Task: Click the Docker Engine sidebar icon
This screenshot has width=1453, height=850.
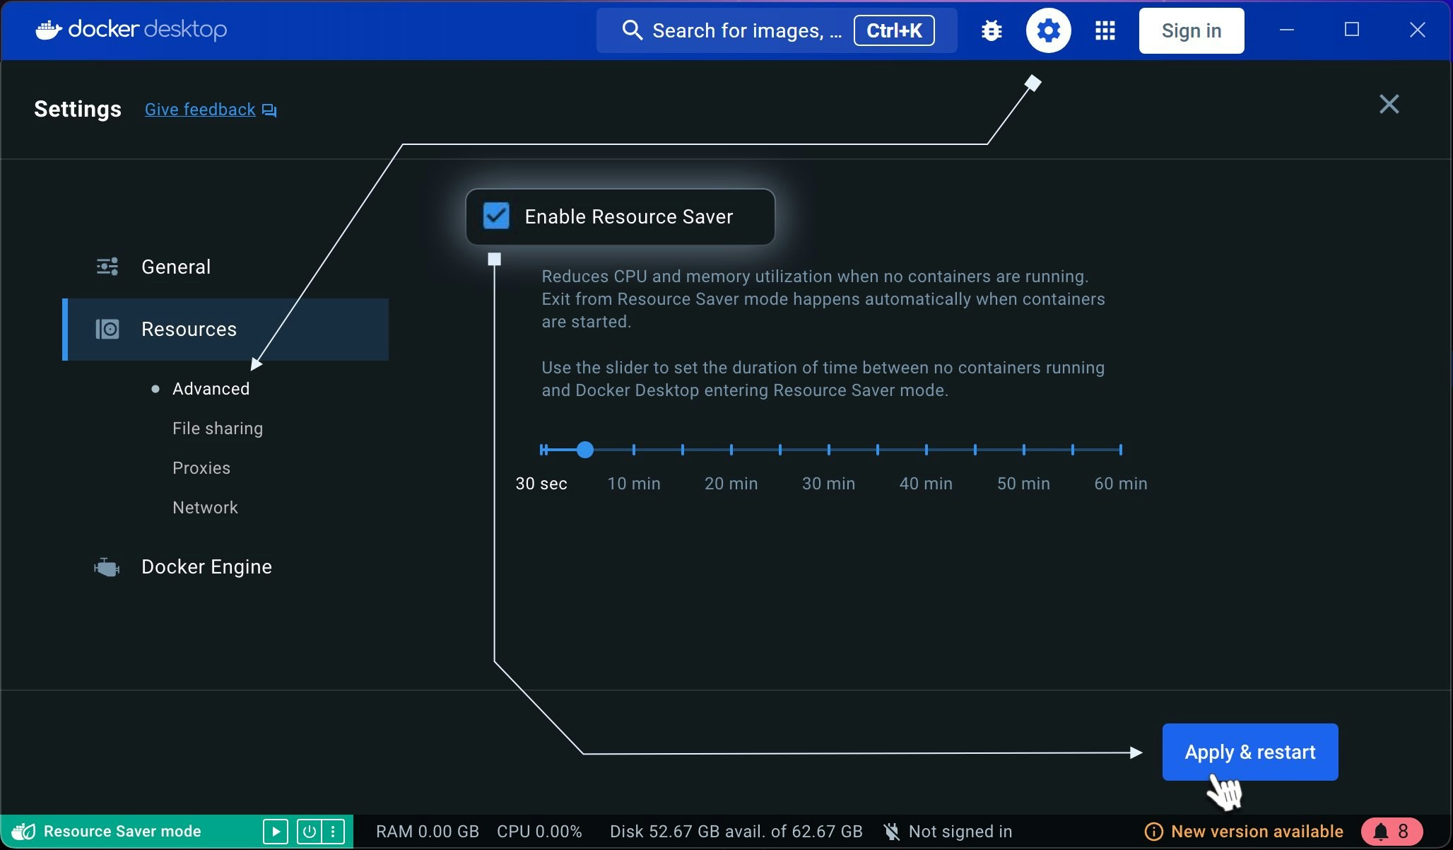Action: coord(107,567)
